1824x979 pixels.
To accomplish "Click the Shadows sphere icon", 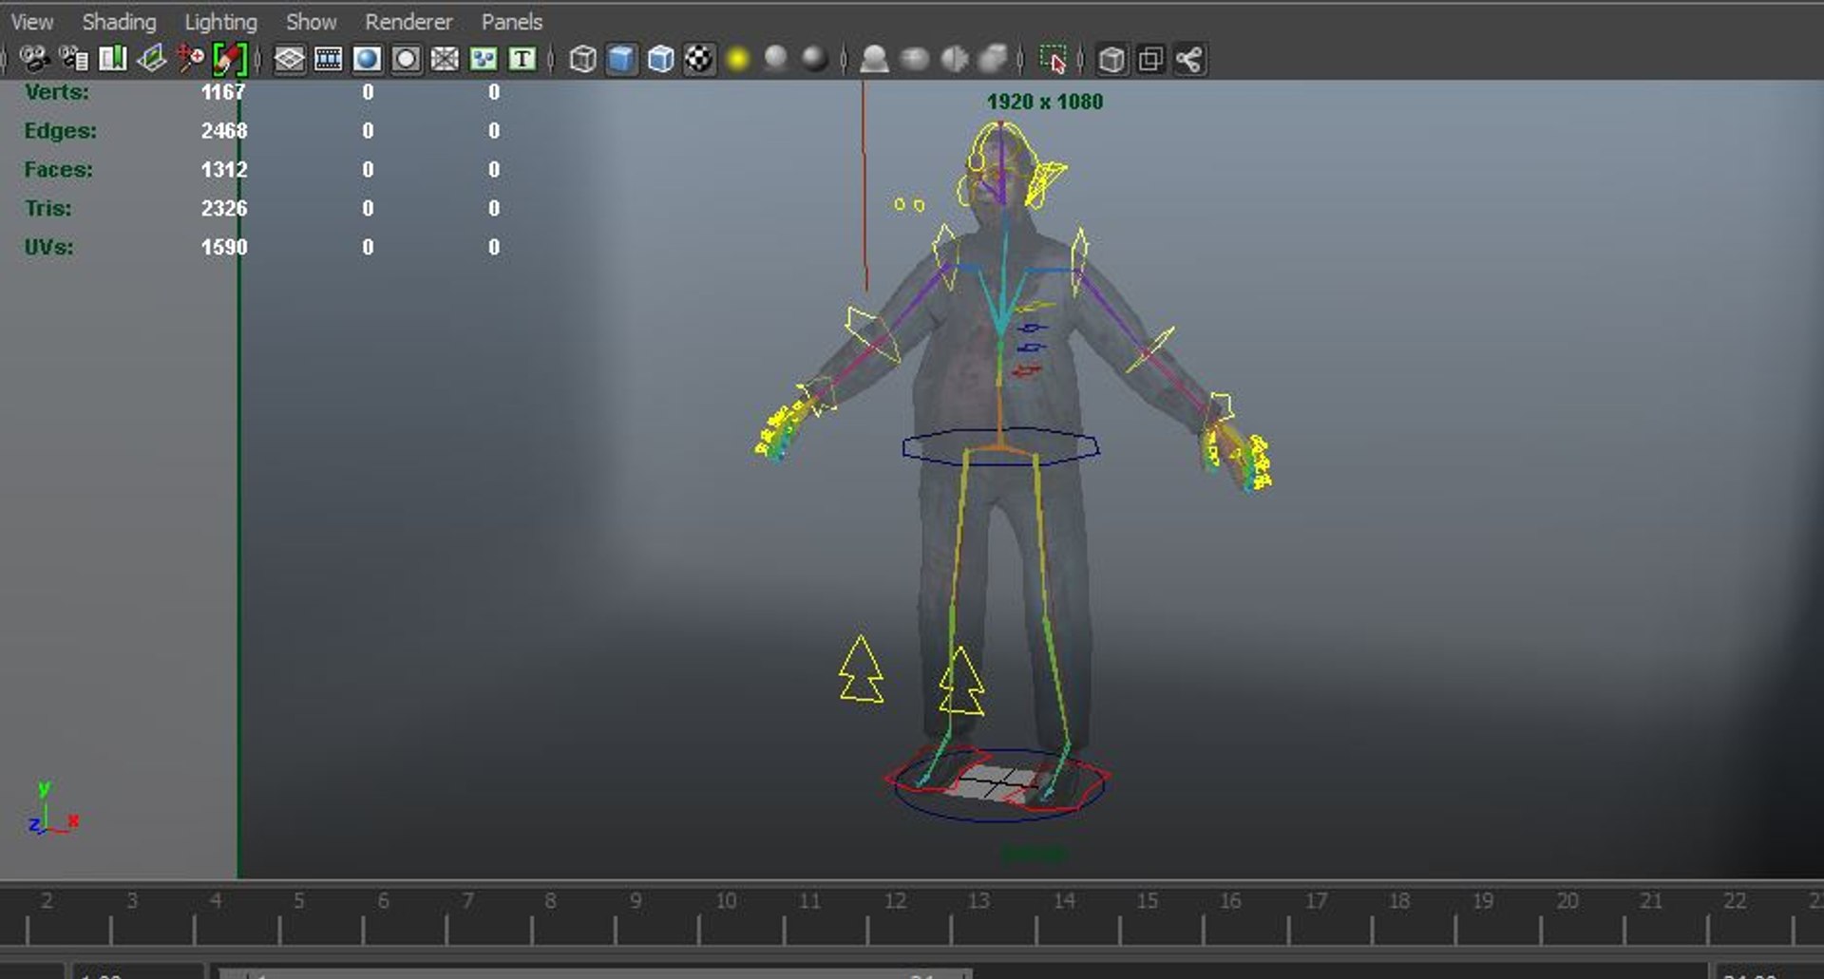I will 776,59.
